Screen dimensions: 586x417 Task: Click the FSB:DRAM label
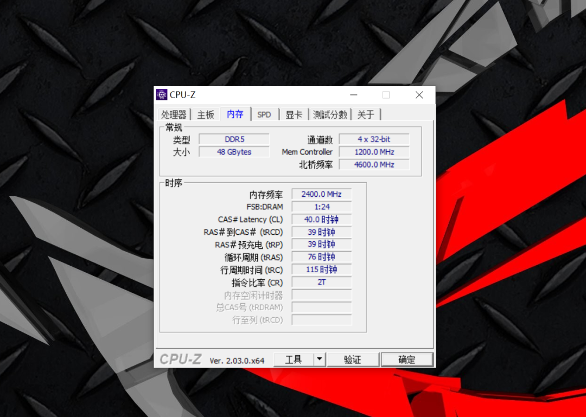pos(265,207)
